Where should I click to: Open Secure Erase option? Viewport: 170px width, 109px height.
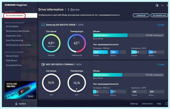pos(12,56)
